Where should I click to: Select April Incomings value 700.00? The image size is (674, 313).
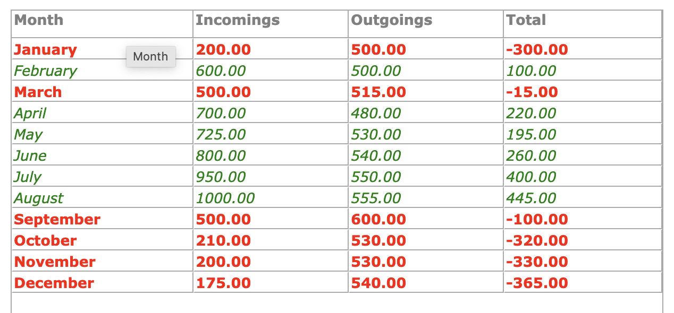pos(221,114)
